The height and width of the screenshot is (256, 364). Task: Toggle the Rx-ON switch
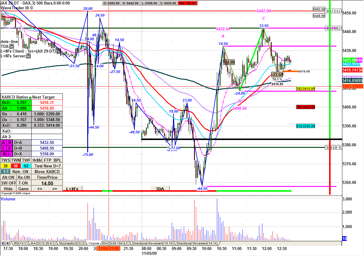23,177
